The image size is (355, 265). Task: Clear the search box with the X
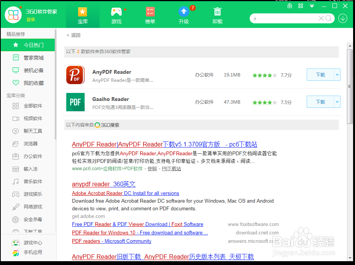pyautogui.click(x=321, y=18)
